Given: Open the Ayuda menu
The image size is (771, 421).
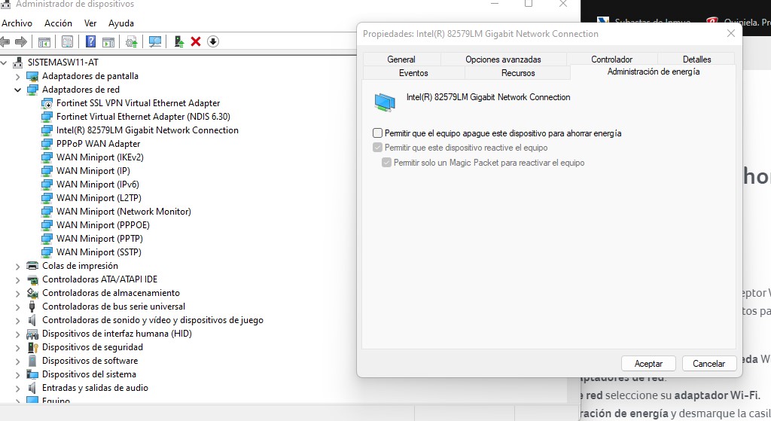Looking at the screenshot, I should click(x=121, y=23).
